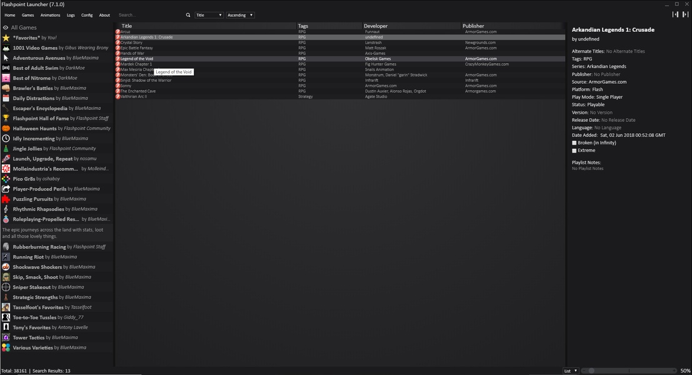Click the Brawler's Battles fist icon
Screen dimensions: 692x375
pos(6,88)
